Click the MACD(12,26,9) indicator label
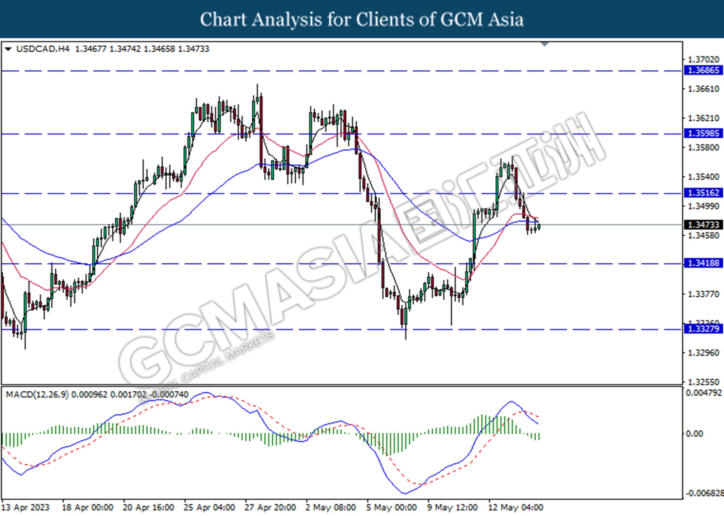724x516 pixels. point(37,395)
